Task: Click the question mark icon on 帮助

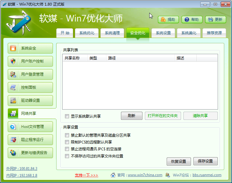Action: (x=187, y=20)
